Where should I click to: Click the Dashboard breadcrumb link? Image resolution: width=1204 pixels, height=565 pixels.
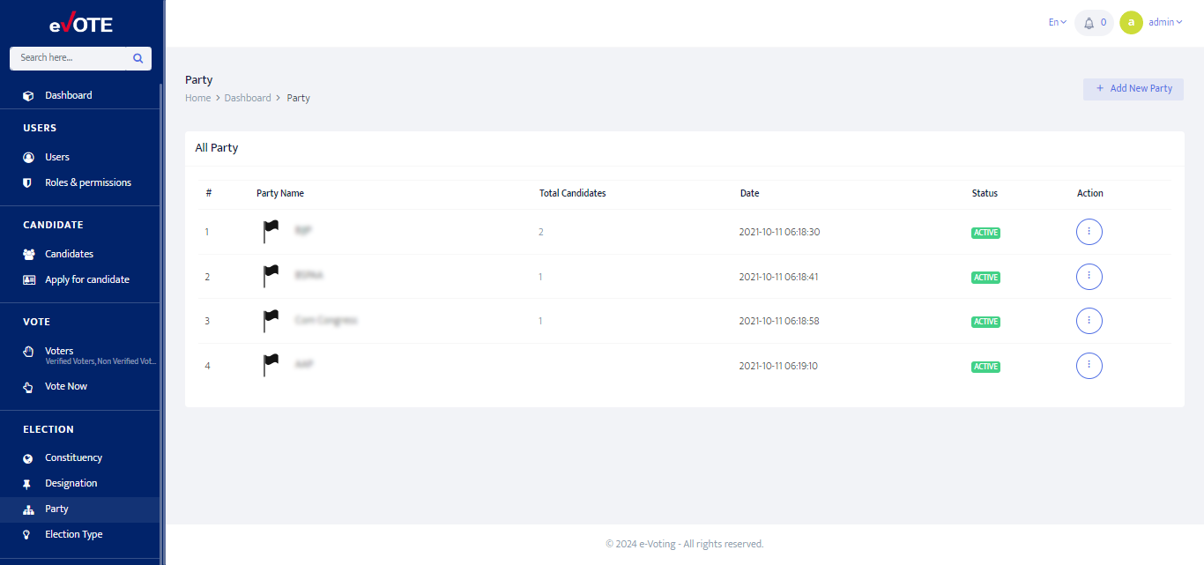coord(248,98)
